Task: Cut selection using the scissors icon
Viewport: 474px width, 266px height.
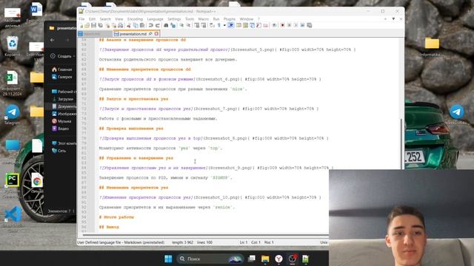Action: tap(129, 25)
